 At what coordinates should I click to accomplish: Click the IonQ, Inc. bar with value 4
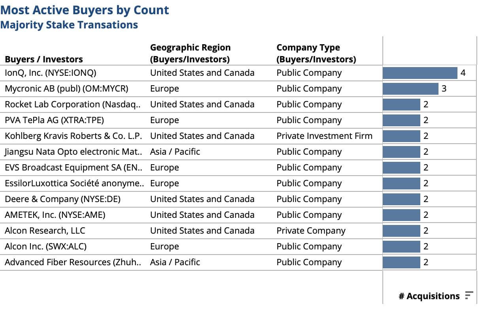[x=420, y=73]
